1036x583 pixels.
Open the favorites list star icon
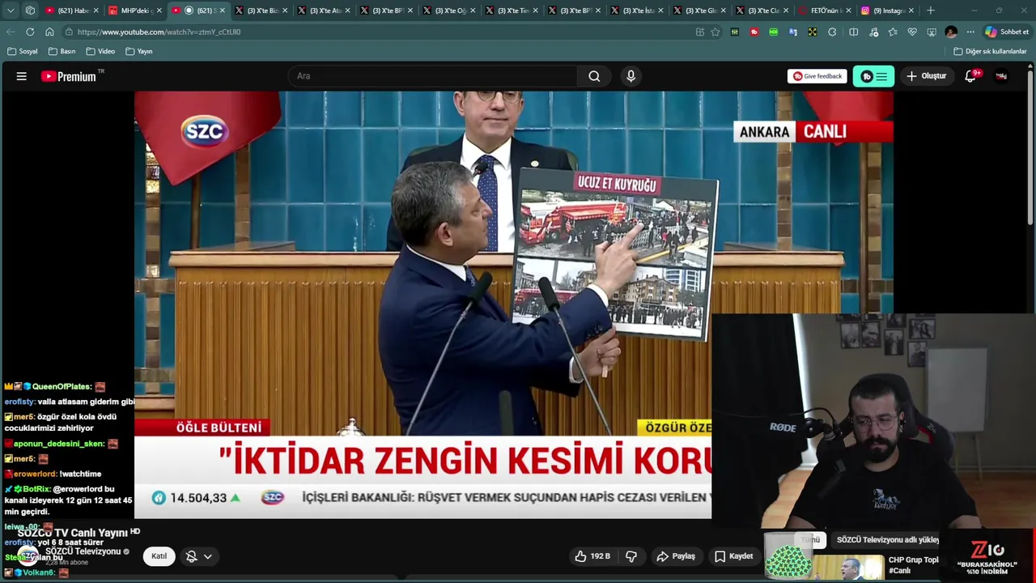(x=893, y=32)
